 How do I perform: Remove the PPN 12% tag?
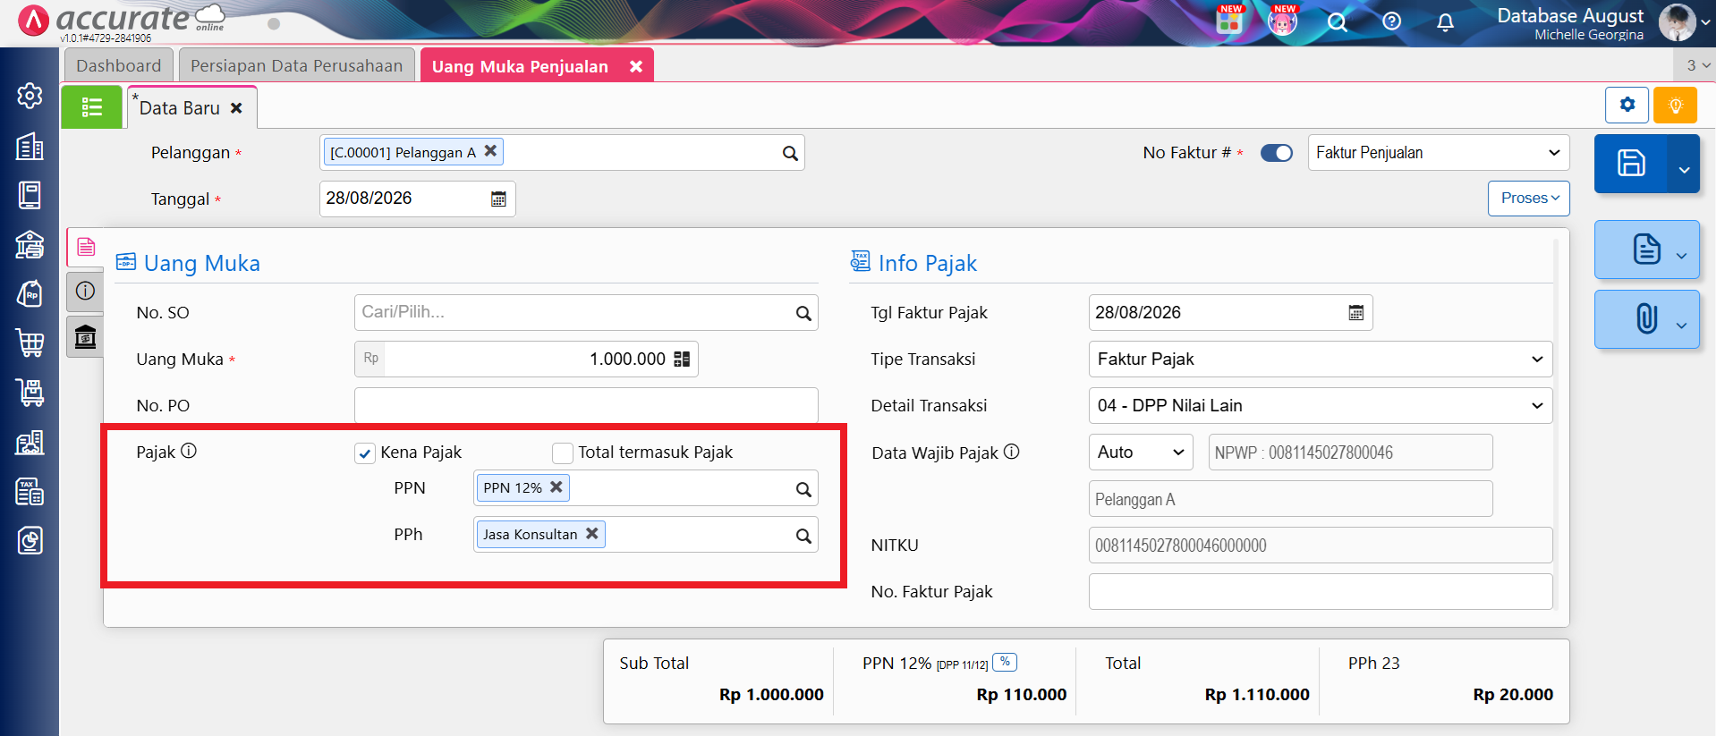click(x=556, y=486)
